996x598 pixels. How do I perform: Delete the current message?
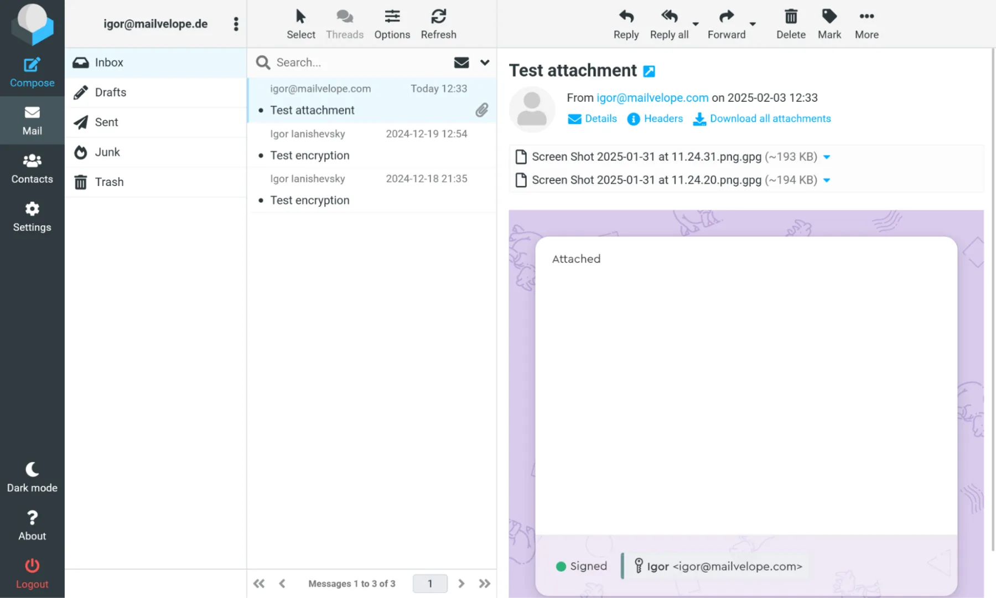click(791, 23)
